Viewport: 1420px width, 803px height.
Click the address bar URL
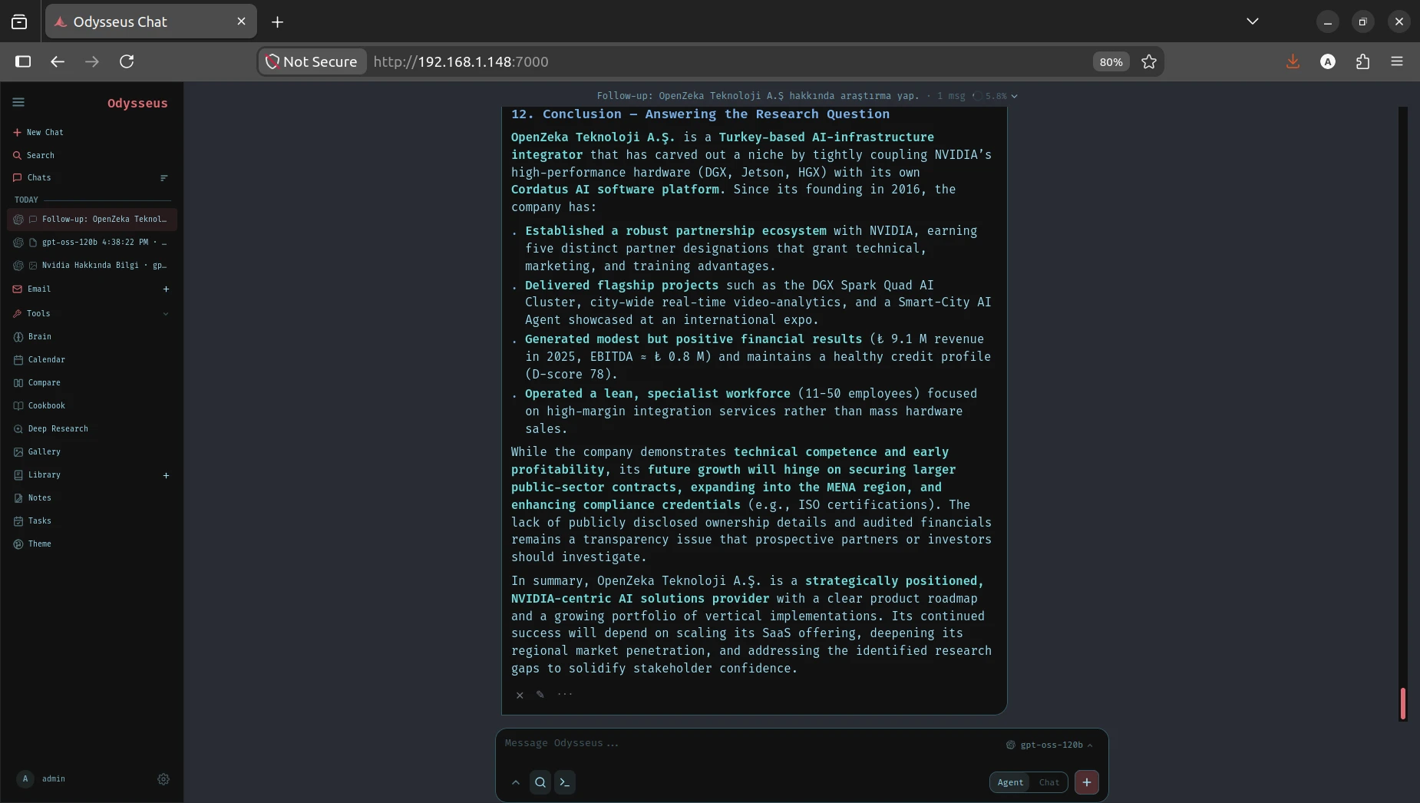click(x=461, y=61)
